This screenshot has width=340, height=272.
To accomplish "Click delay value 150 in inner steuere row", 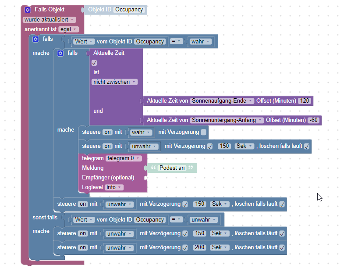I will point(224,146).
